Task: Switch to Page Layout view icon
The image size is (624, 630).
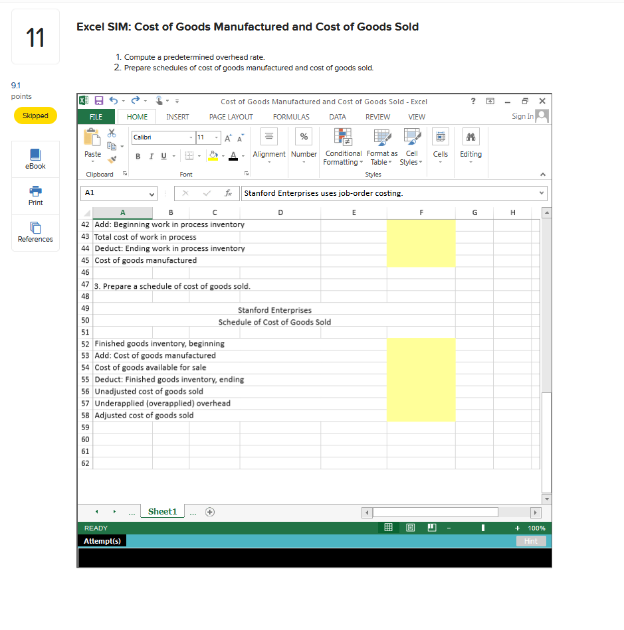Action: [411, 528]
